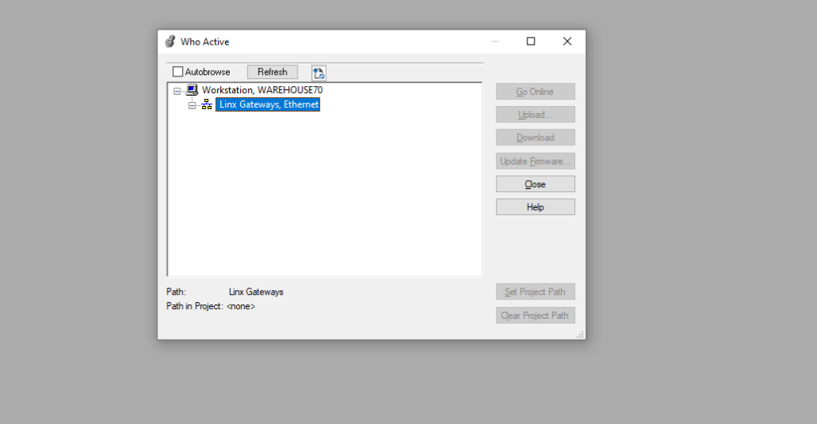Collapse the Workstation WAREHOUSE70 tree node
Image resolution: width=817 pixels, height=424 pixels.
click(x=177, y=91)
